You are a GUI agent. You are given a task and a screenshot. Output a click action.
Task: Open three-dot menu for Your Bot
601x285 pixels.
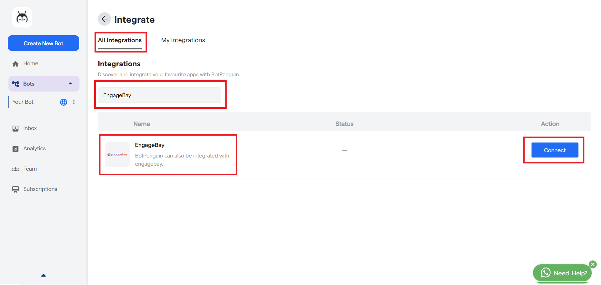[x=74, y=102]
